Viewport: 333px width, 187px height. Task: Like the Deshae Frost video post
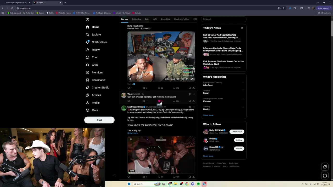160,88
